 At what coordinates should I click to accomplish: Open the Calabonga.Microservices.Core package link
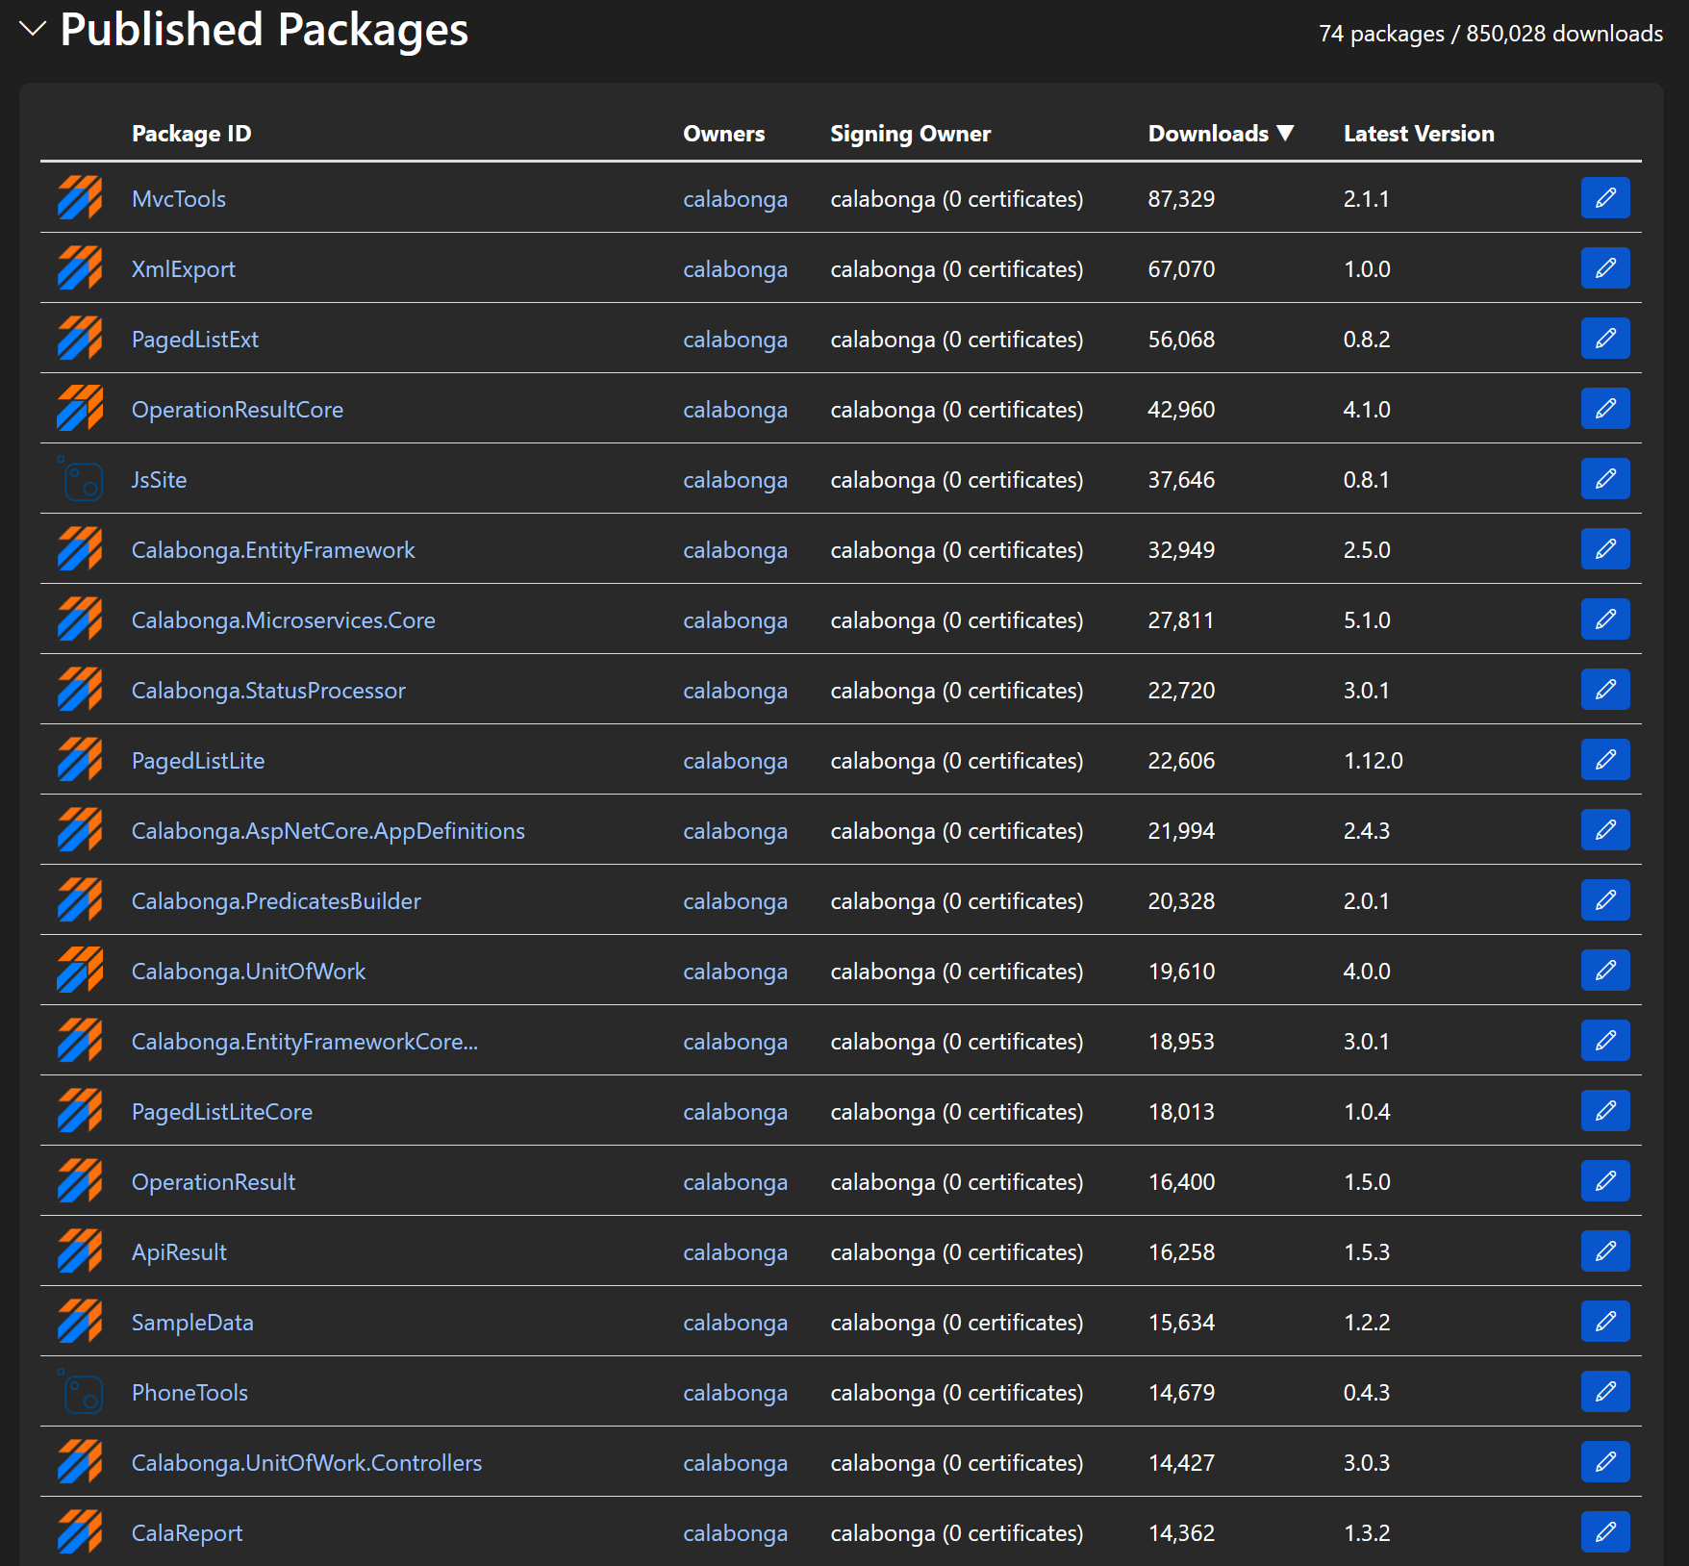(x=284, y=620)
